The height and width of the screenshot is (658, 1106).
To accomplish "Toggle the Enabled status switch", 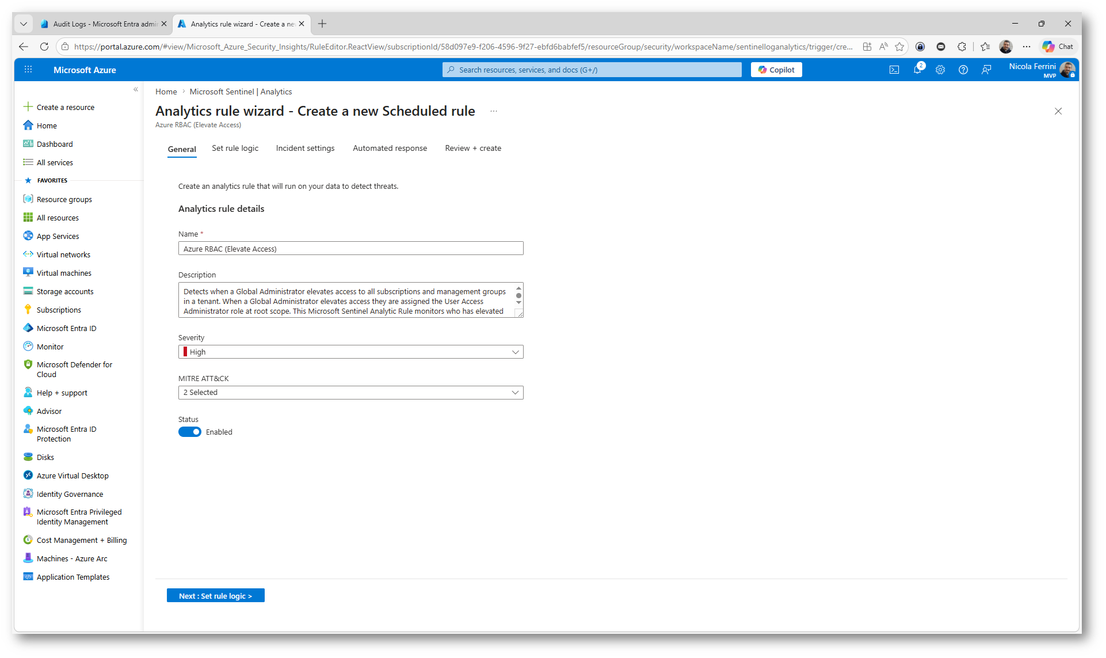I will (190, 432).
